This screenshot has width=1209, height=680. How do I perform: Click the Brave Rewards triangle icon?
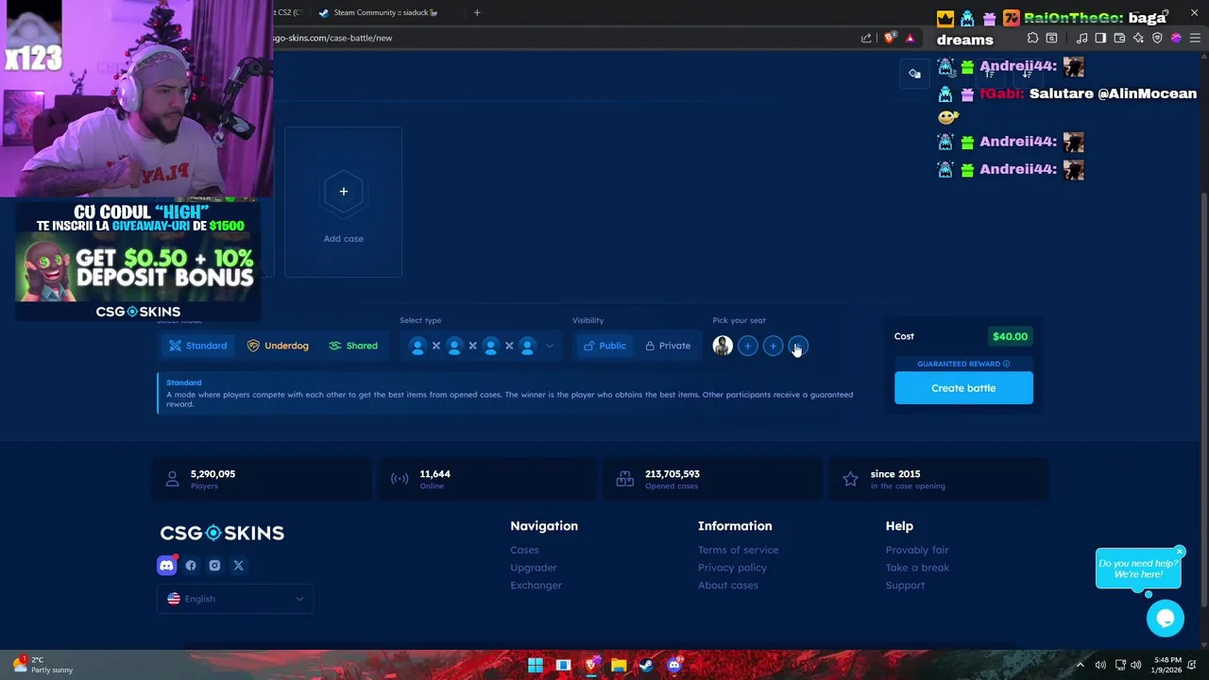click(910, 38)
